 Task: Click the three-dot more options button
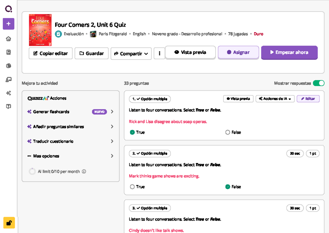click(159, 54)
